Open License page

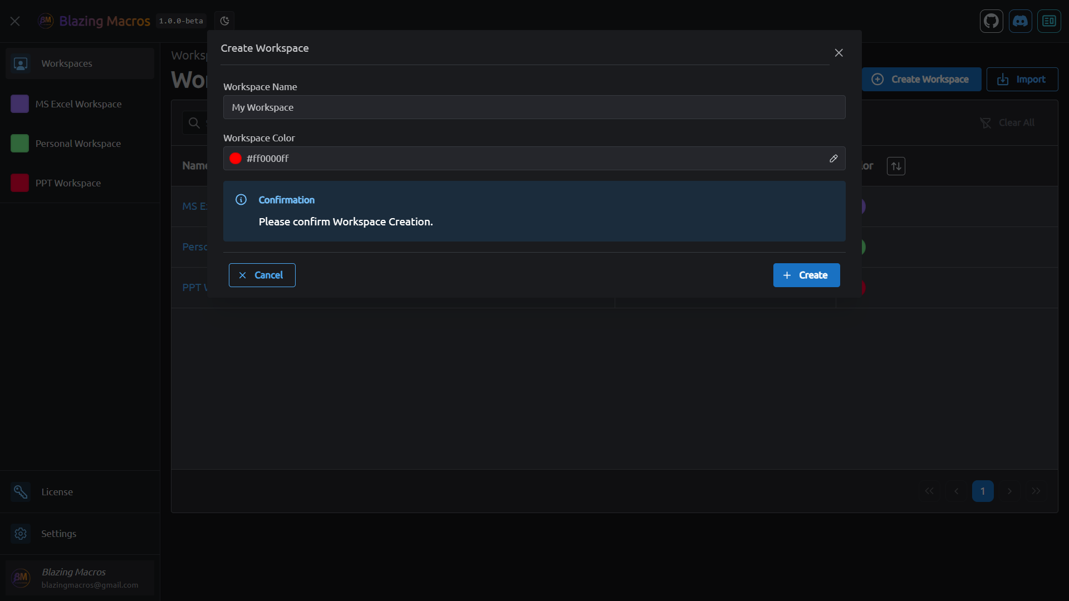tap(80, 492)
